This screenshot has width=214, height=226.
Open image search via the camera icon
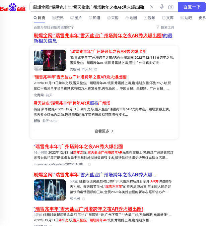[171, 7]
